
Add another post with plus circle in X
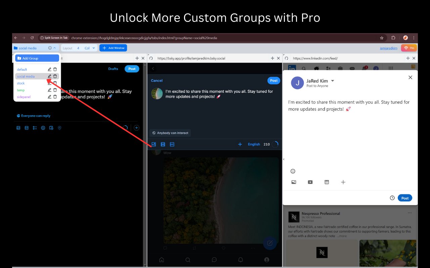coord(136,128)
